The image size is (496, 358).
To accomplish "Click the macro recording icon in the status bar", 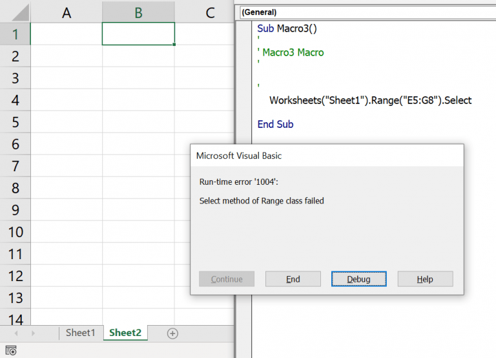I will coord(11,350).
